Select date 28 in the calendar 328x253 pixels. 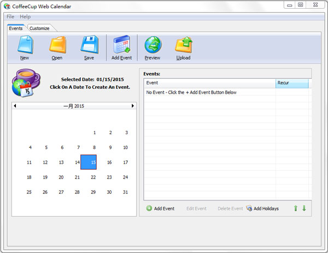tap(77, 192)
